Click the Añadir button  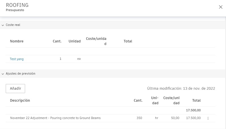coord(15,89)
